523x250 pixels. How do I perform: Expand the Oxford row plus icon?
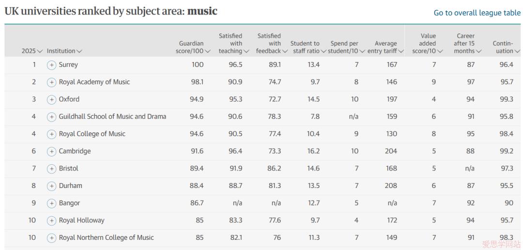tap(51, 99)
